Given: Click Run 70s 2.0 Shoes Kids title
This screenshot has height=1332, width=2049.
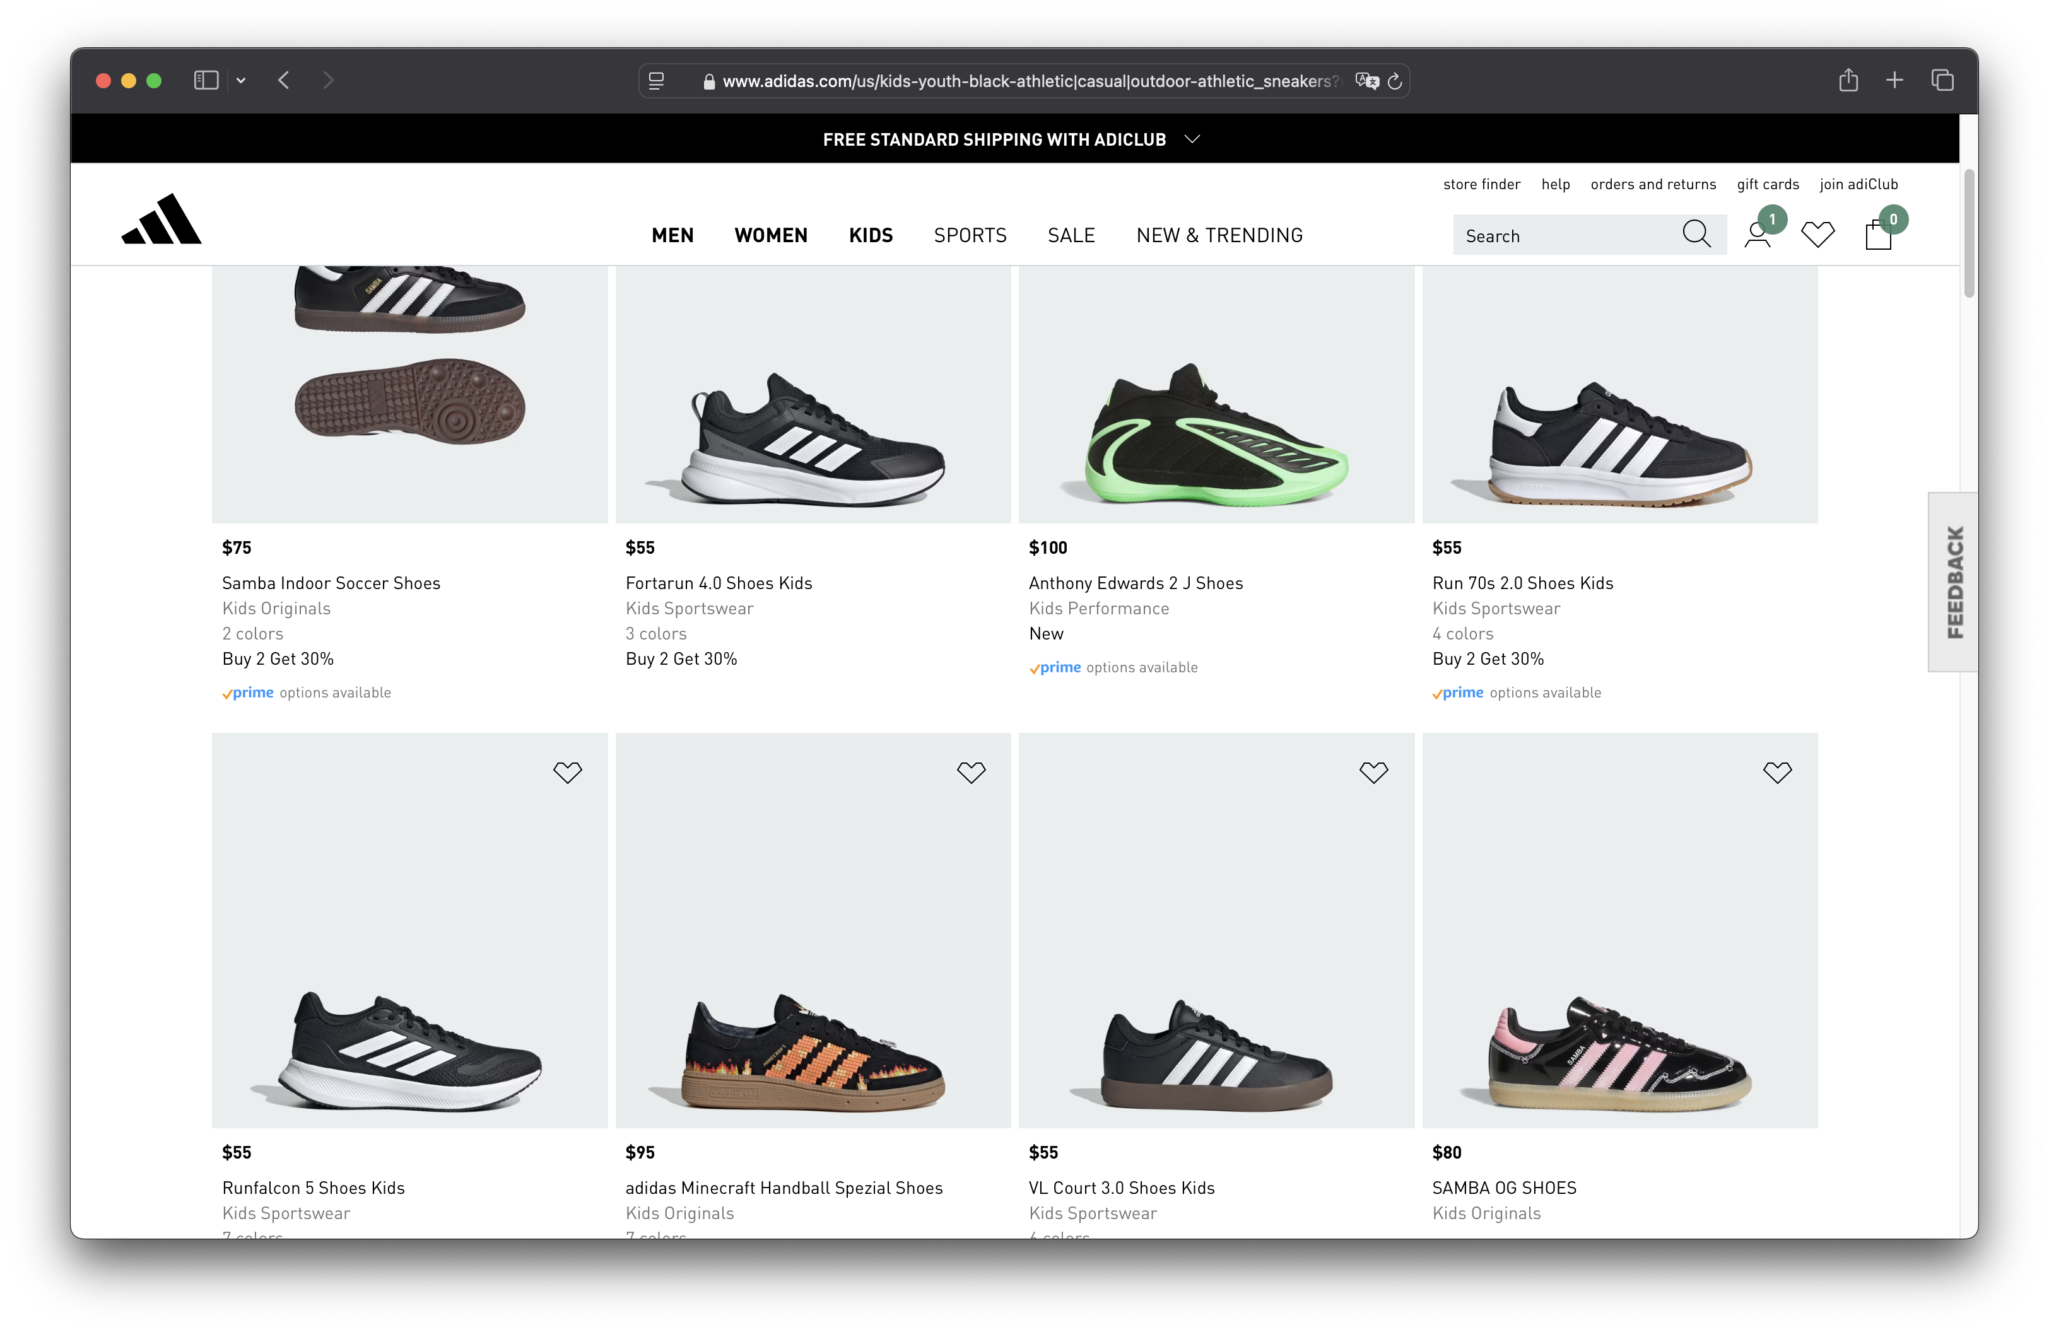Looking at the screenshot, I should pyautogui.click(x=1522, y=583).
